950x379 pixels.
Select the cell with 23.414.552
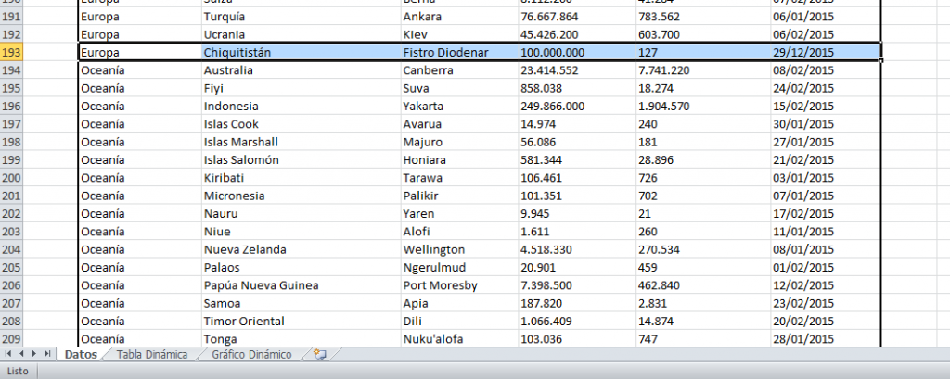tap(577, 70)
